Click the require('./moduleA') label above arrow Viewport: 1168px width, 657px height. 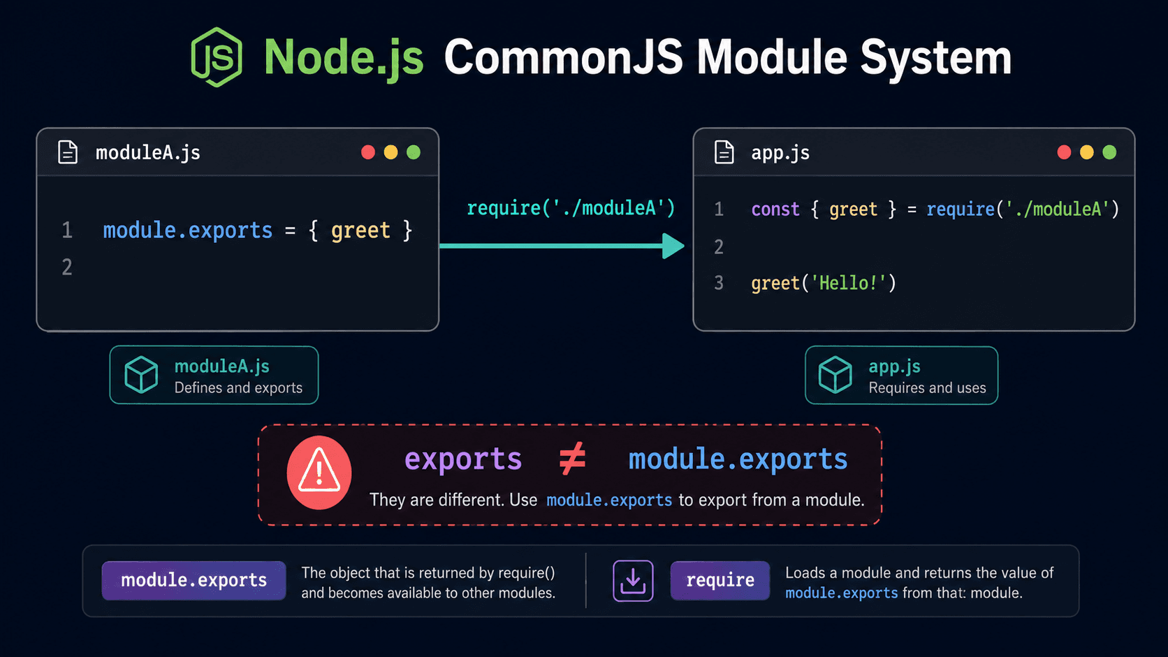(x=571, y=208)
